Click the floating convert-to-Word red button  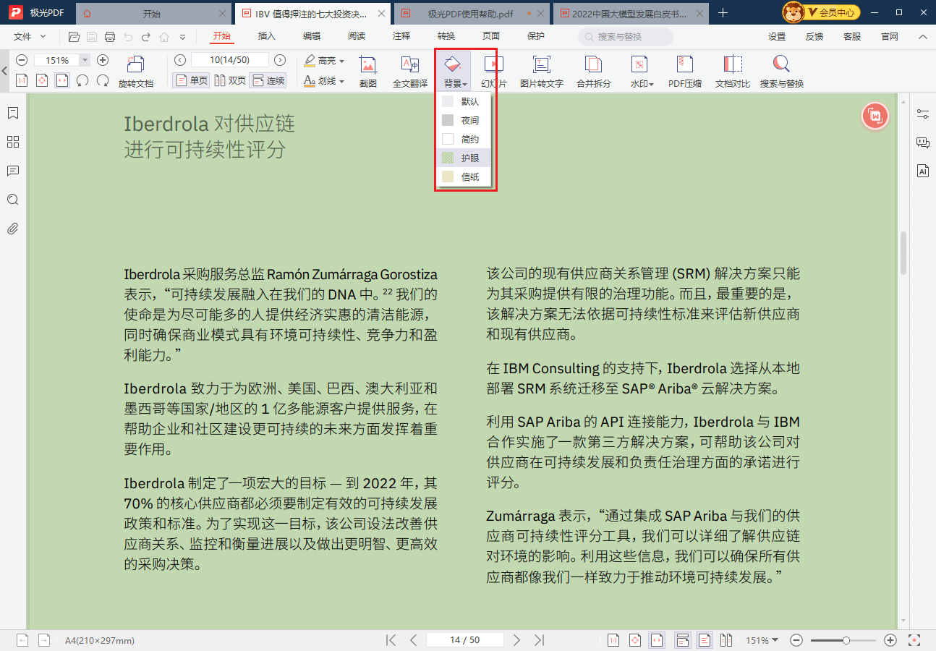(875, 116)
